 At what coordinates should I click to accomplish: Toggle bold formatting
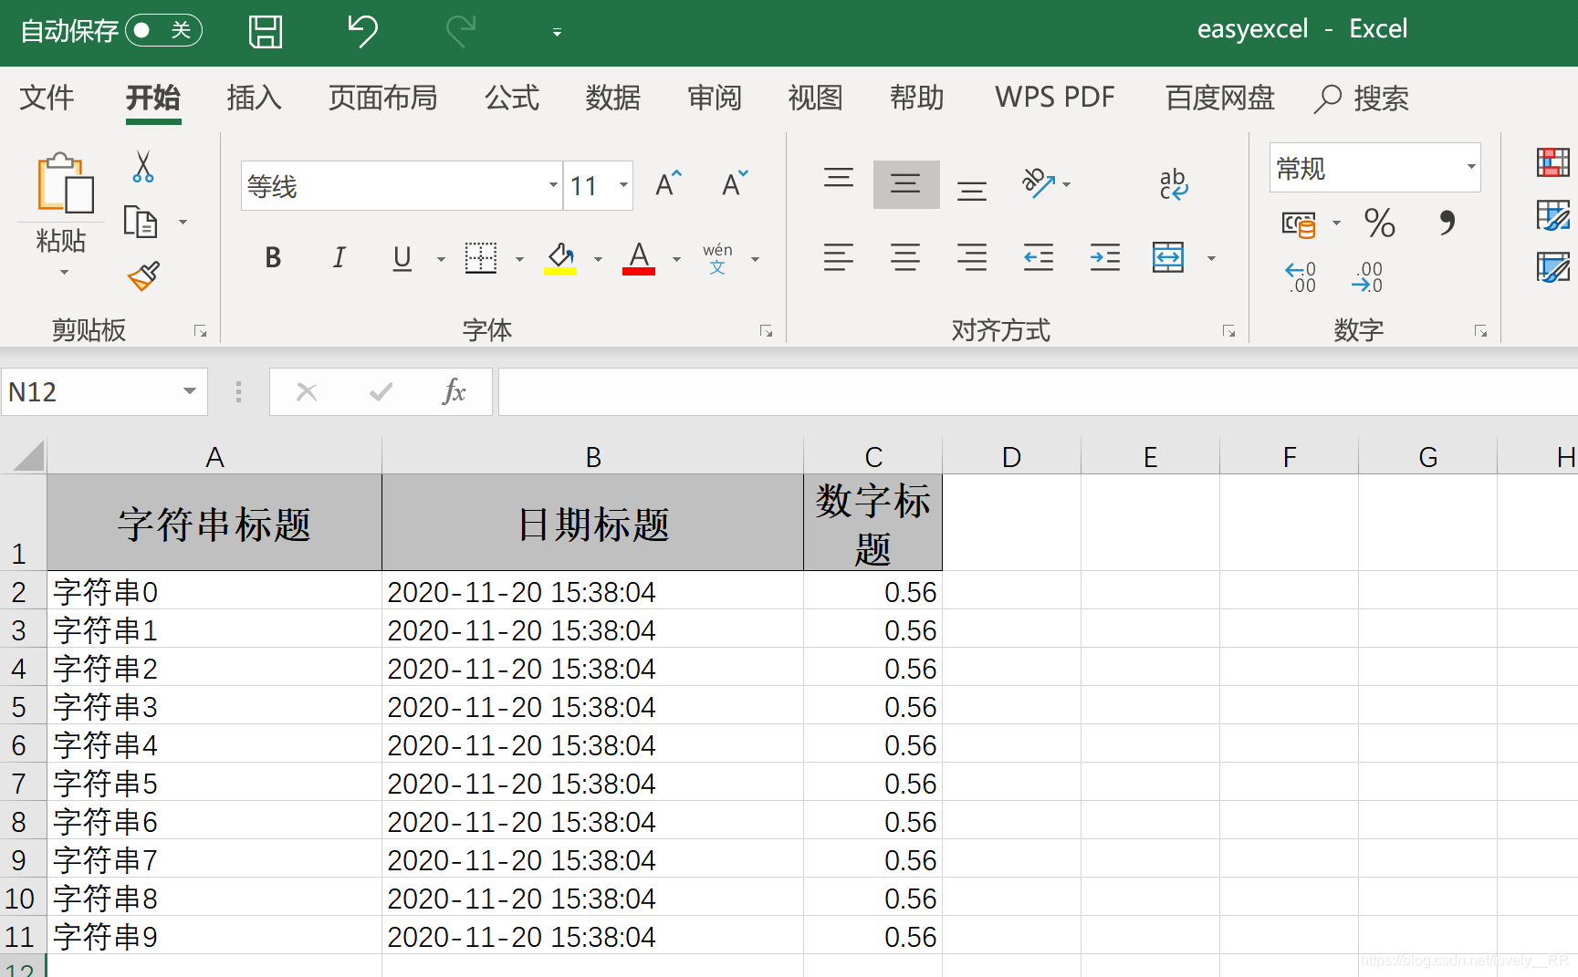[x=273, y=258]
